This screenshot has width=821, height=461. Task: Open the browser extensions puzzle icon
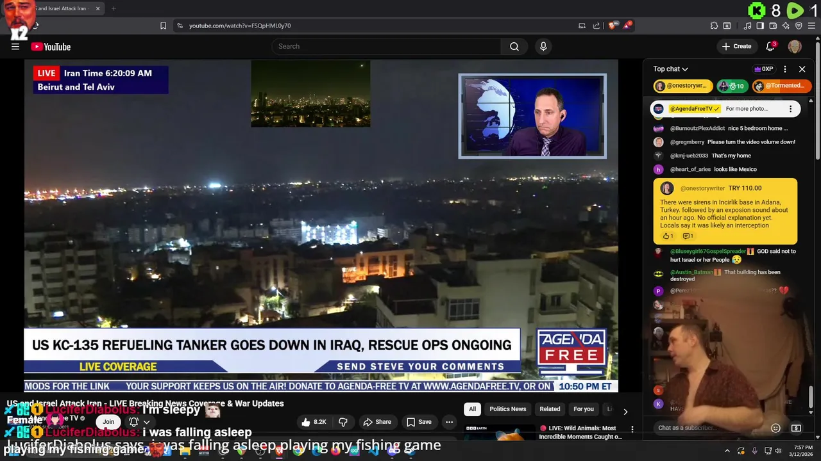coord(714,26)
